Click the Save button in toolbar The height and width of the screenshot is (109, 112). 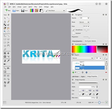click(25, 11)
